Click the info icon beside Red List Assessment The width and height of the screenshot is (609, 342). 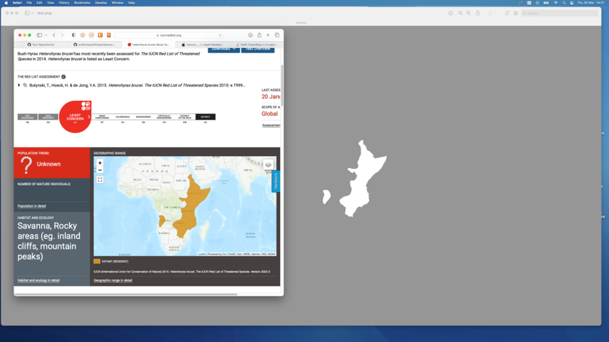pyautogui.click(x=64, y=77)
